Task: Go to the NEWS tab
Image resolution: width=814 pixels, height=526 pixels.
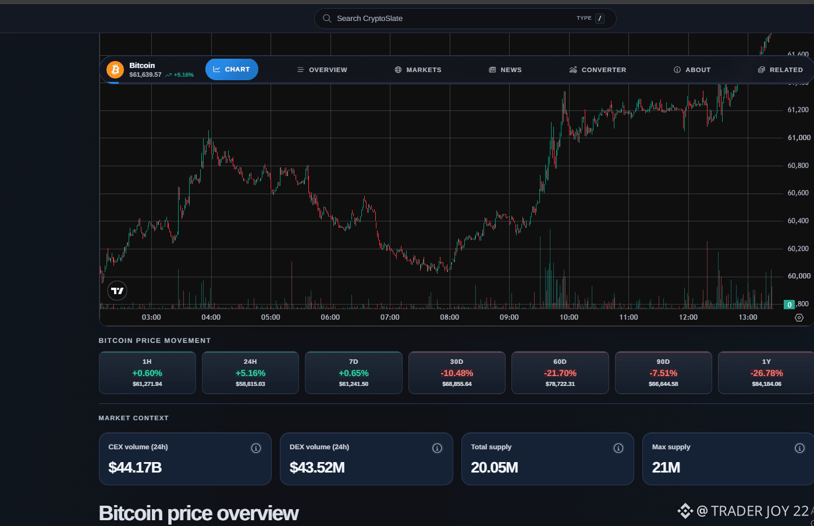Action: (x=505, y=70)
